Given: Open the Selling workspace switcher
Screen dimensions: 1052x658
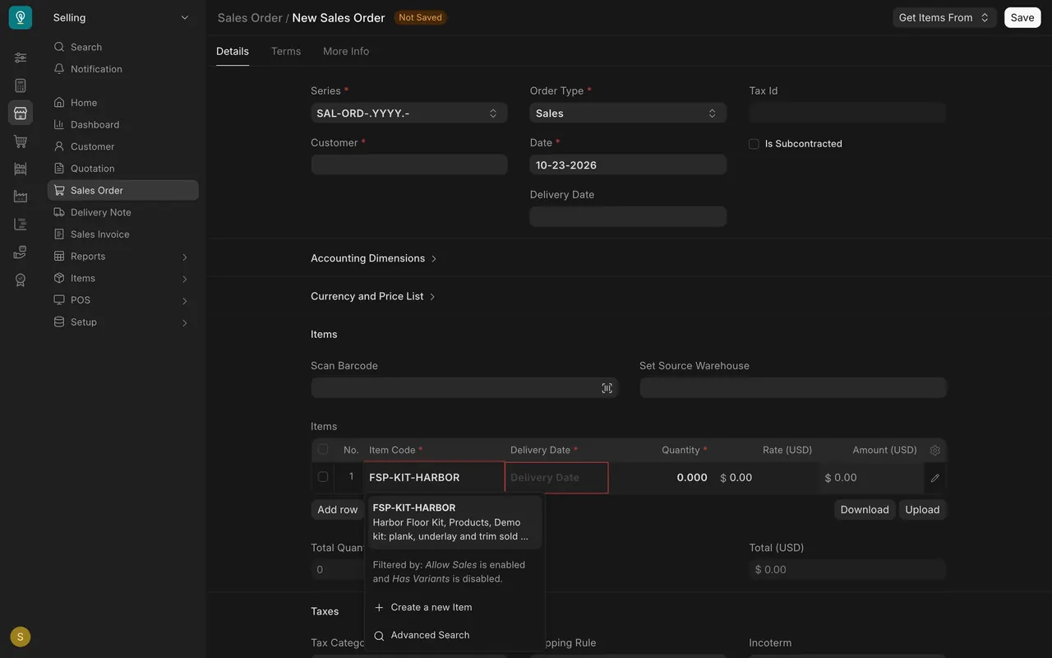Looking at the screenshot, I should (122, 17).
